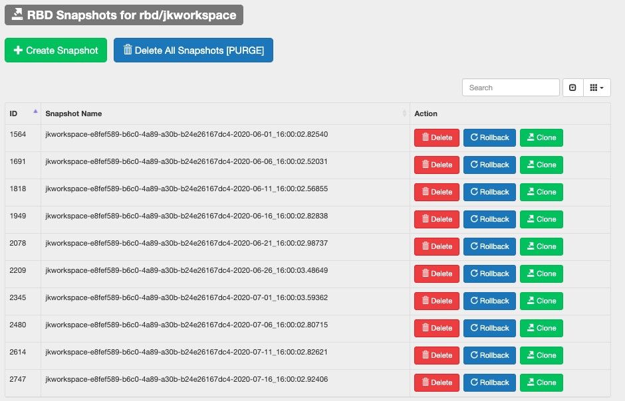Click the sort chevron beside Snapshot Name header
The image size is (625, 401).
(x=406, y=114)
